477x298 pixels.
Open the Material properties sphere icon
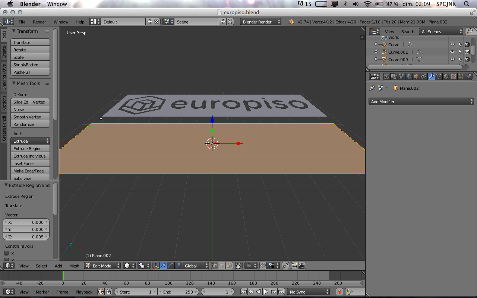[x=446, y=76]
